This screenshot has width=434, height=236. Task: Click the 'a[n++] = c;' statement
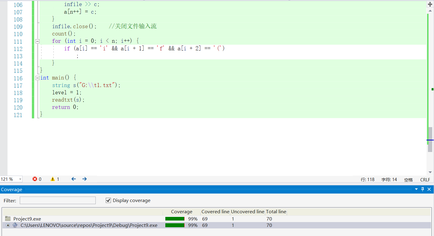80,12
